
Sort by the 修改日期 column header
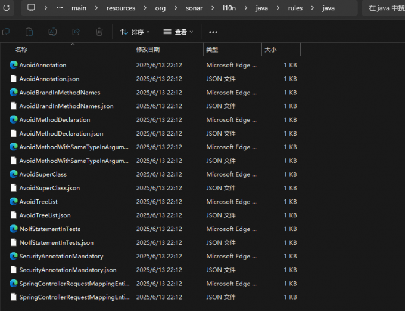click(148, 50)
